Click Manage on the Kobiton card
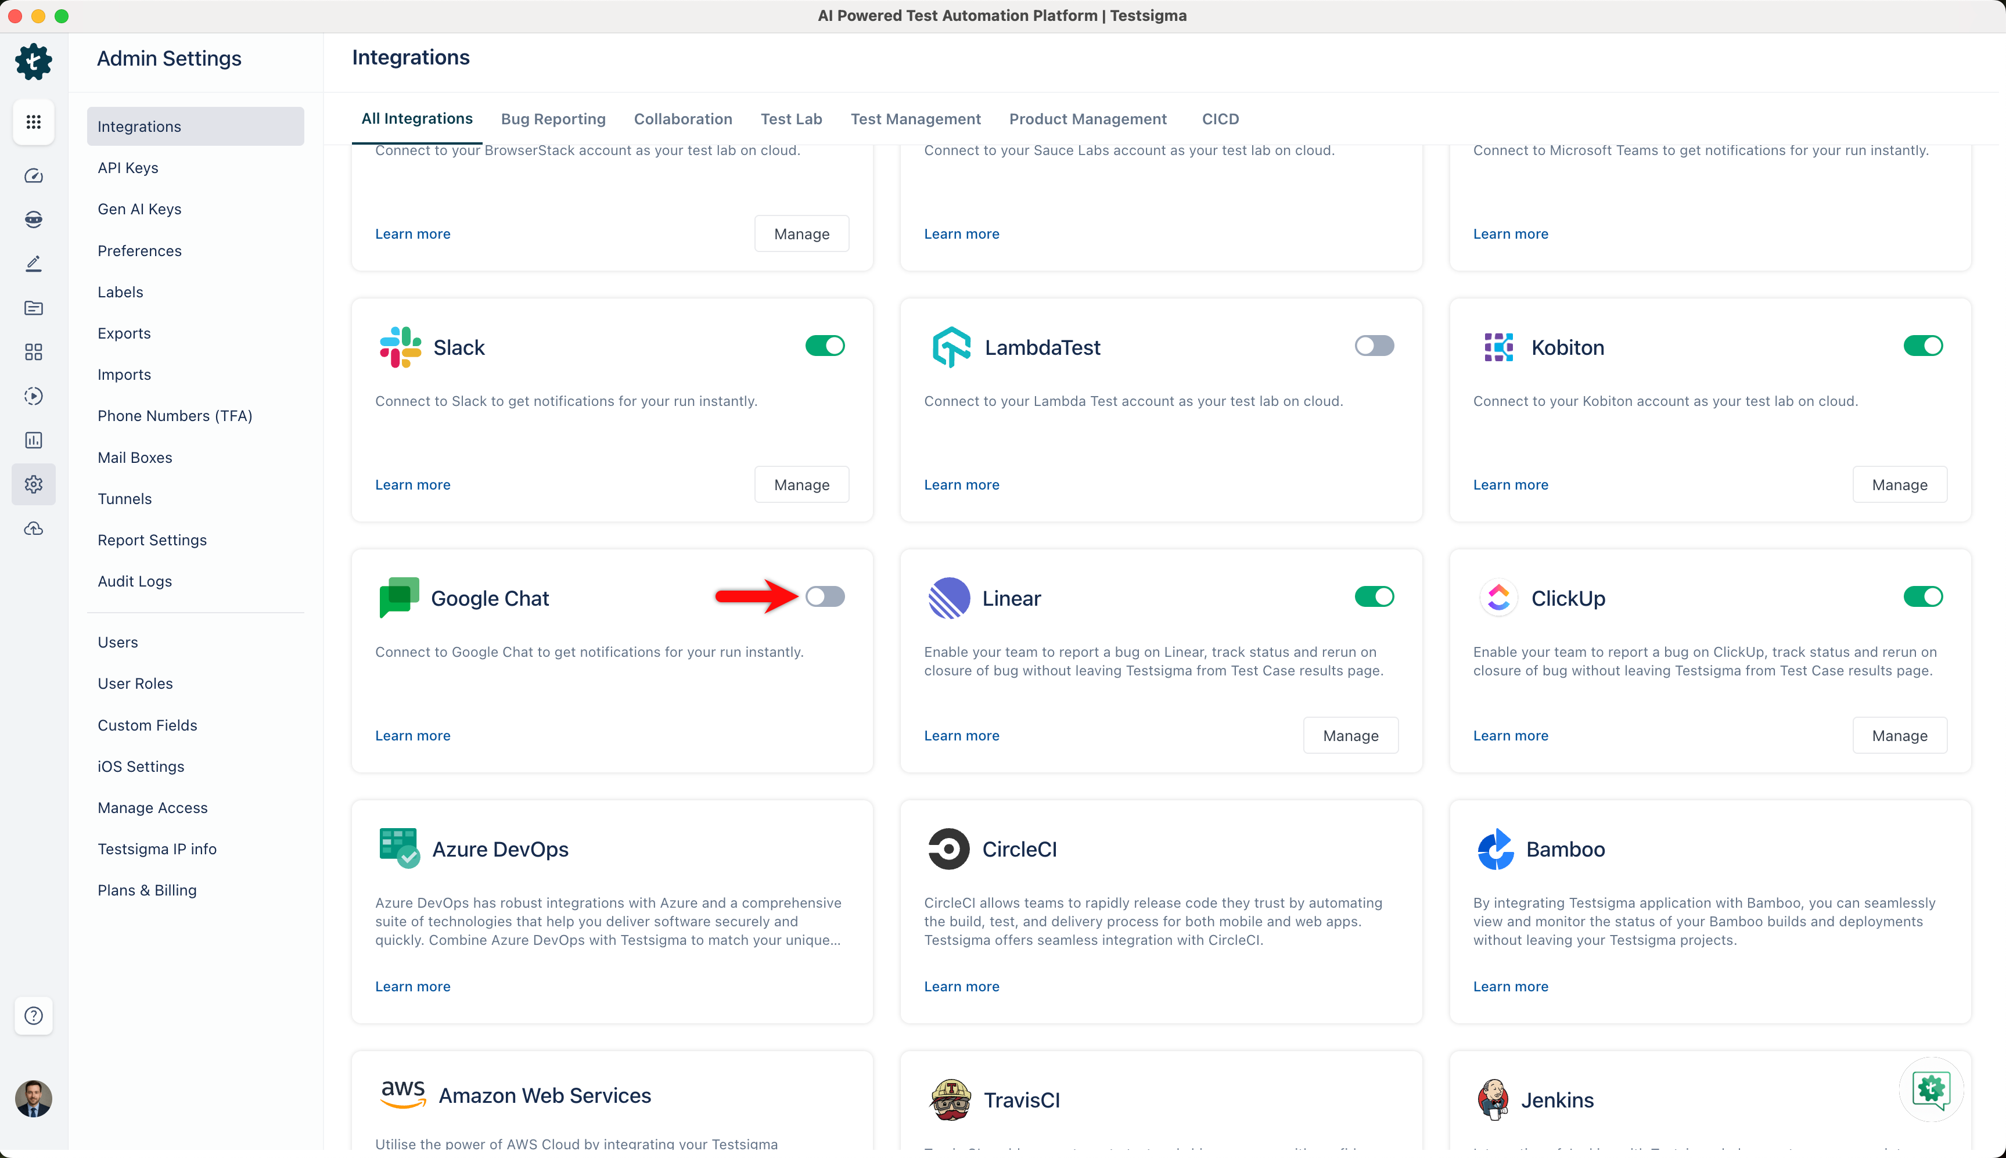Screen dimensions: 2006x1158 point(1899,484)
